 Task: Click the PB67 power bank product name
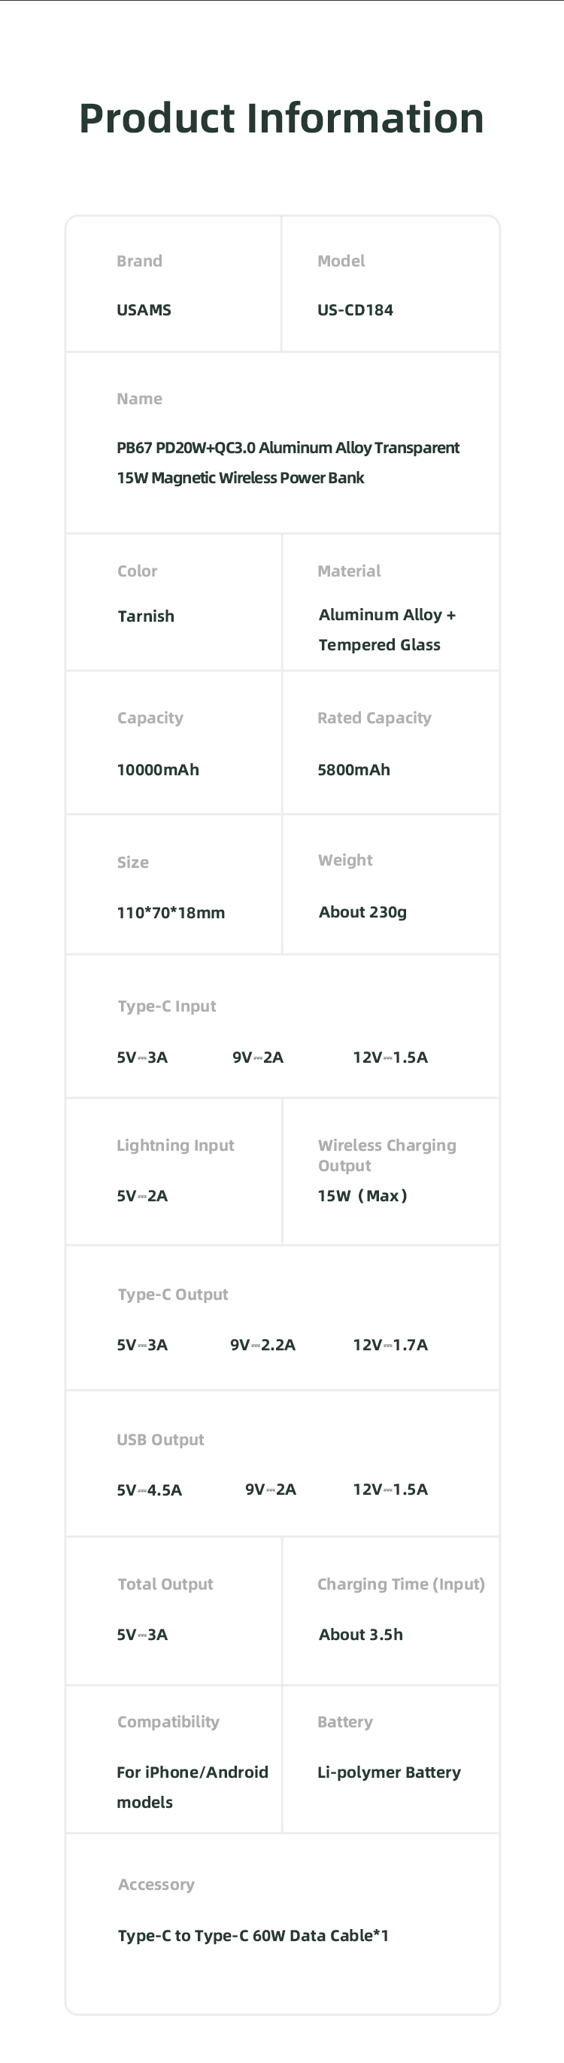coord(288,463)
